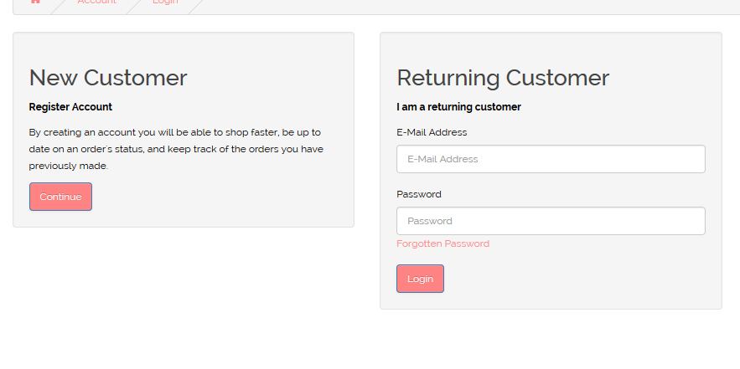The width and height of the screenshot is (740, 369).
Task: Focus the E-Mail Address input field
Action: (551, 159)
